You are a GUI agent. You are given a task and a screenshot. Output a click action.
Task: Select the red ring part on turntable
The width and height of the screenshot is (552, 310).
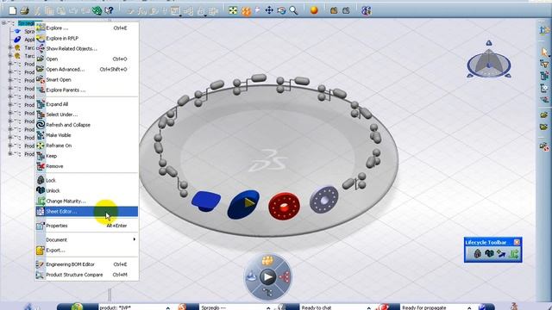point(284,206)
